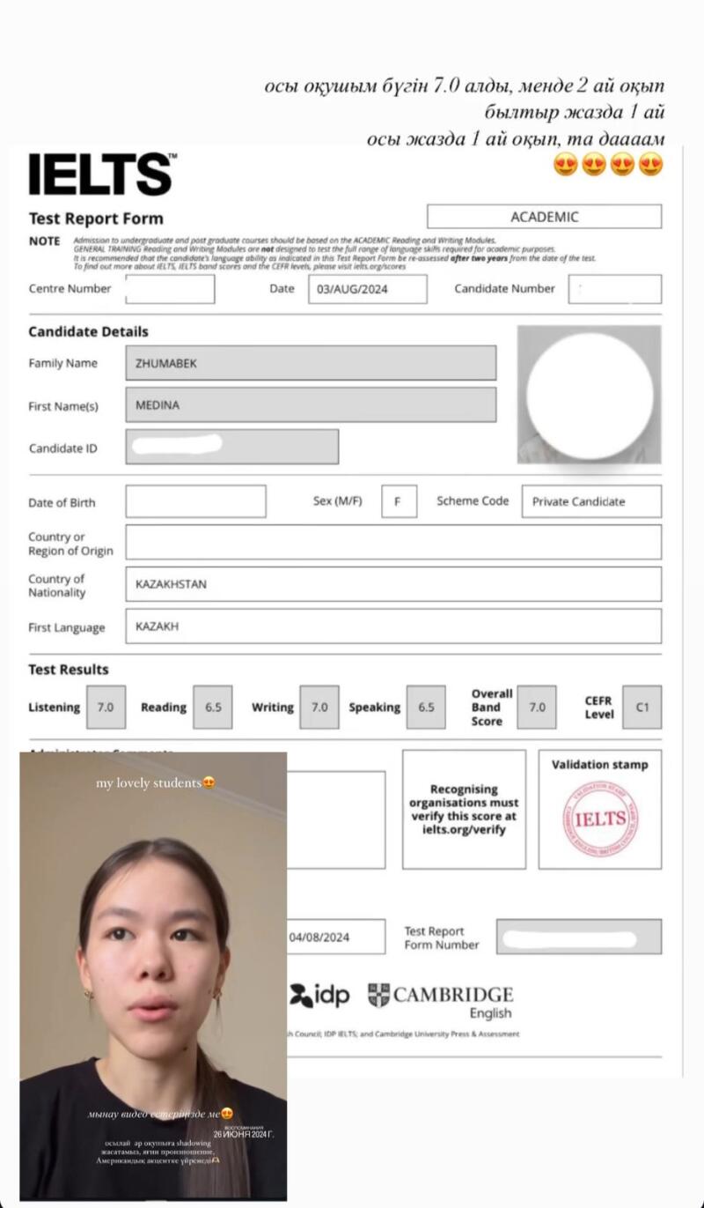Click the IELTS logo at top
This screenshot has width=704, height=1208.
coord(102,174)
